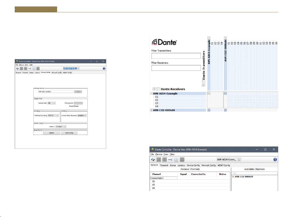Expand AVN-CU2-0006d4 in Available Channels list

233,177
